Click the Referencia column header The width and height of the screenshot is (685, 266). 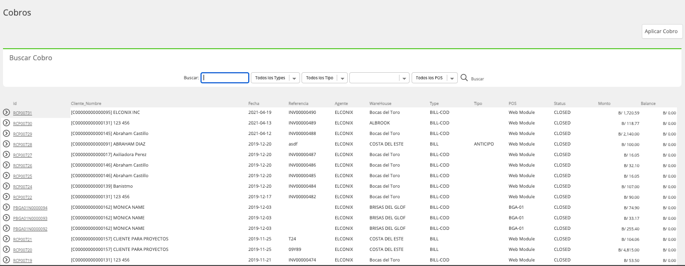tap(299, 103)
